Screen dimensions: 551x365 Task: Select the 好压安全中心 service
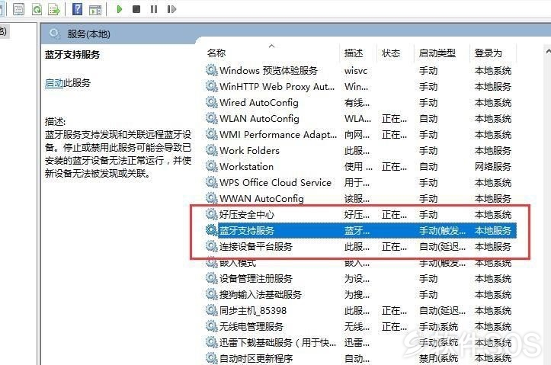pos(360,215)
